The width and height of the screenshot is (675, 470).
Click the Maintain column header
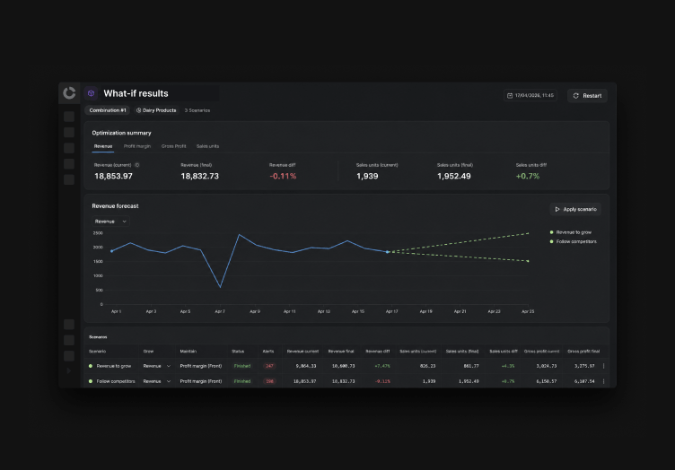pyautogui.click(x=188, y=352)
